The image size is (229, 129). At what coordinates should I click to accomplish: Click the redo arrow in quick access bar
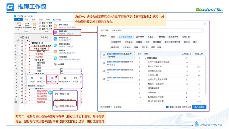pos(28,16)
